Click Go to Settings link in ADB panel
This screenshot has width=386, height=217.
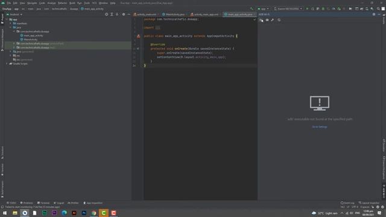[320, 127]
